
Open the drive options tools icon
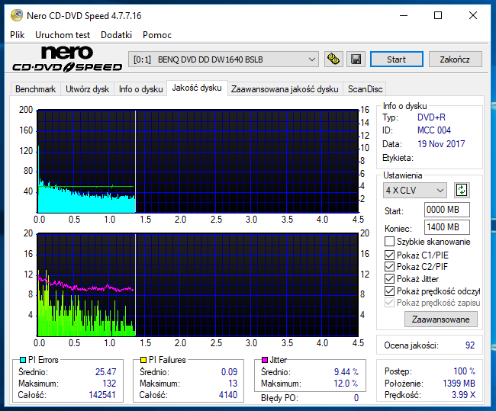tap(333, 59)
